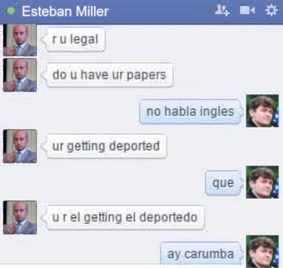Start a video call with camera icon
The height and width of the screenshot is (268, 283).
click(x=247, y=10)
